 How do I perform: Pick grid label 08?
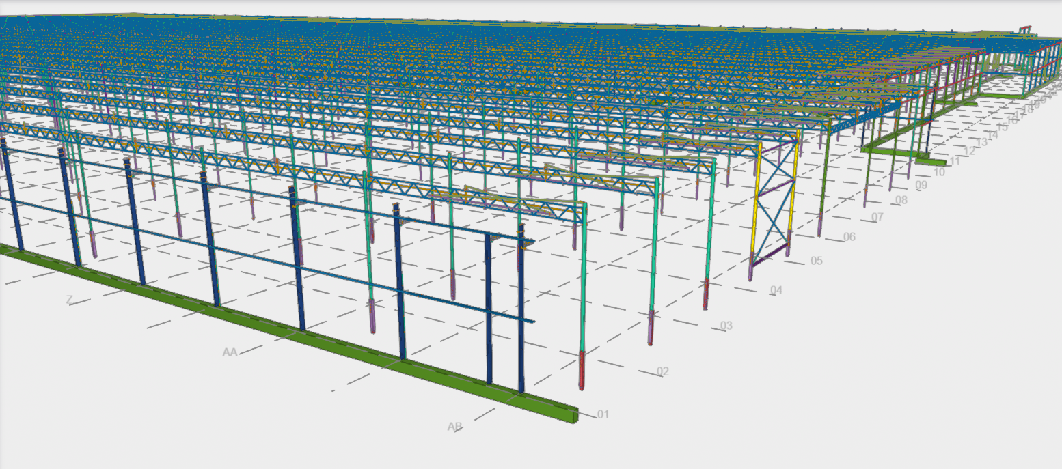(901, 200)
